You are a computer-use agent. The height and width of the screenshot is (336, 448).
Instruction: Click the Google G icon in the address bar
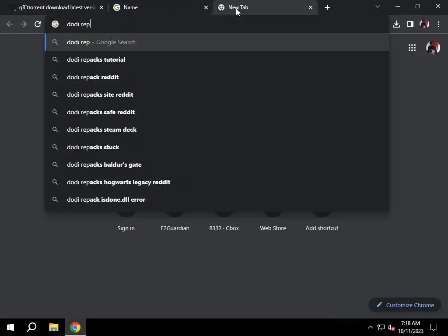click(55, 24)
